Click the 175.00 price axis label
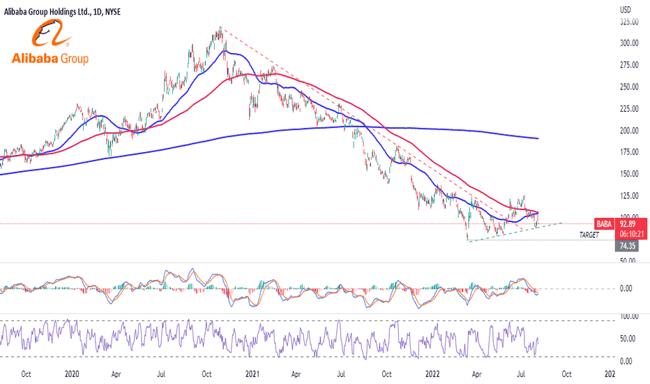This screenshot has width=650, height=384. (629, 152)
